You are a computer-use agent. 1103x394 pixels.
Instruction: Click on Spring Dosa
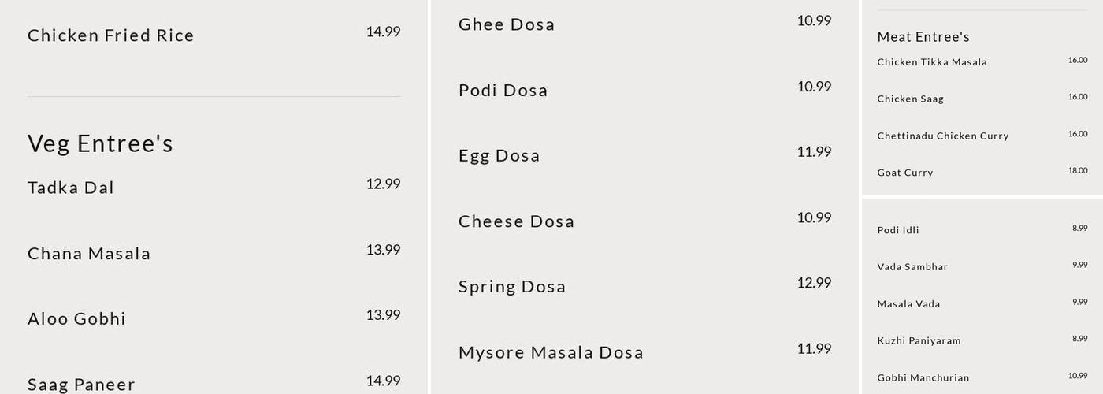click(x=512, y=287)
